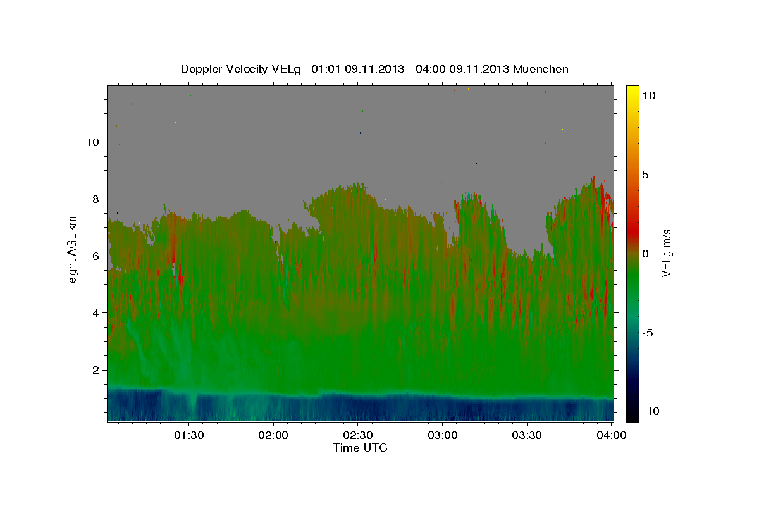Click the 02:00 time tick label
Image resolution: width=759 pixels, height=506 pixels.
coord(274,435)
